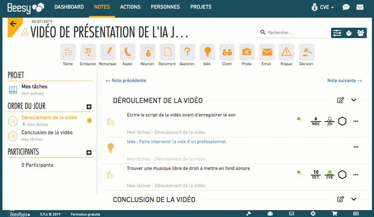Add a Photo to the note

[x=247, y=52]
